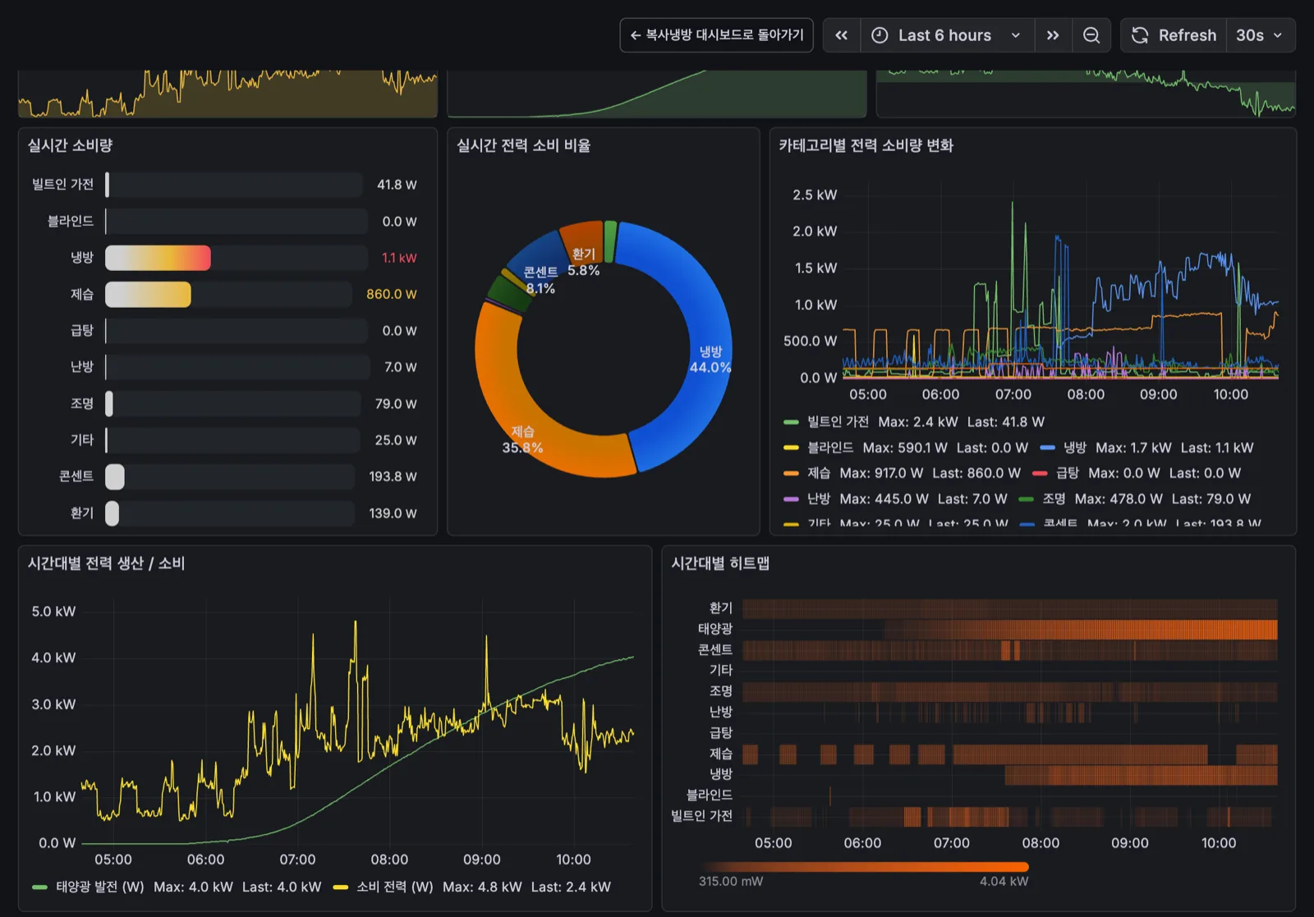Click the 콘센트 row label in the heatmap
Screen dimensions: 1314x917
coord(715,649)
